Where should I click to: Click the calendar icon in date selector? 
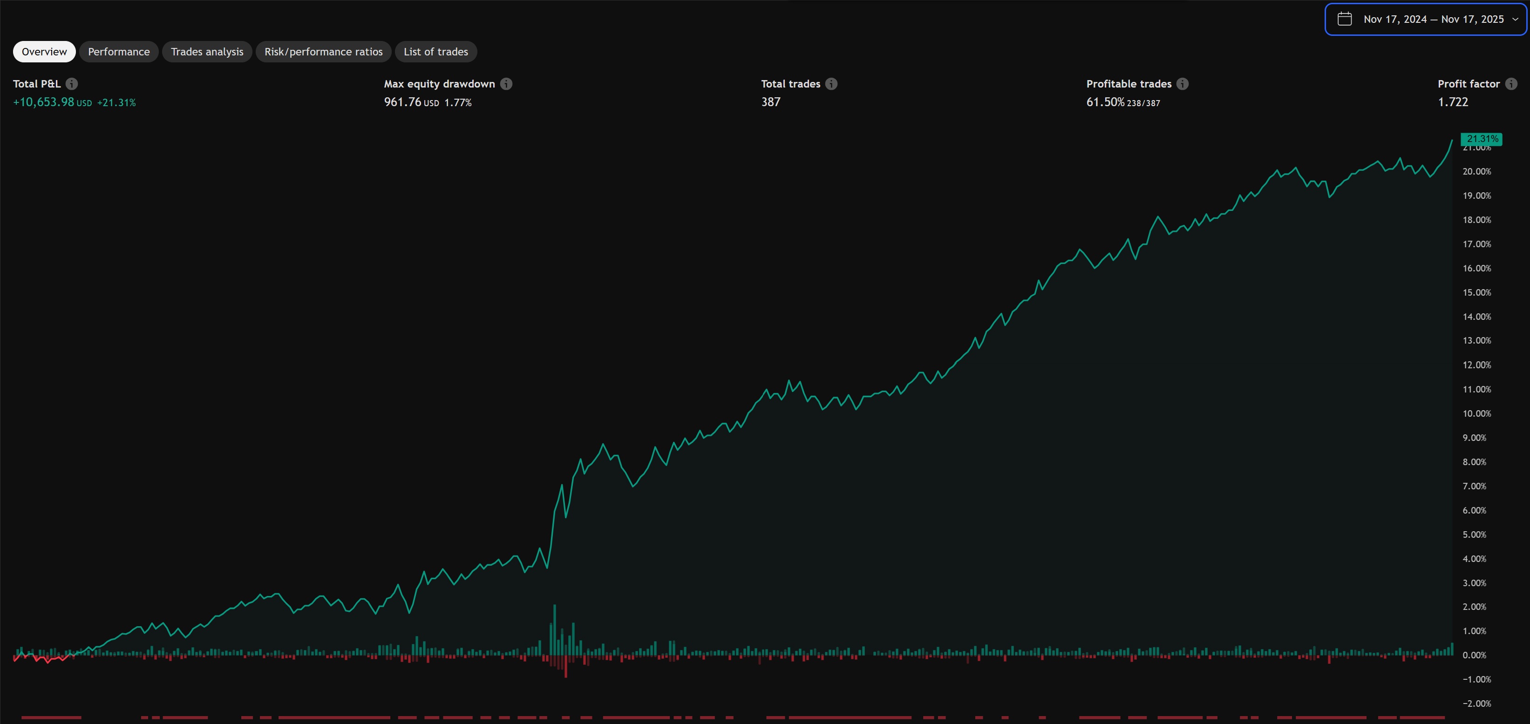click(1345, 19)
